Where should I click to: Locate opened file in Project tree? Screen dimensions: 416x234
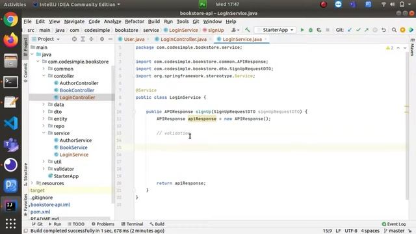tap(74, 39)
